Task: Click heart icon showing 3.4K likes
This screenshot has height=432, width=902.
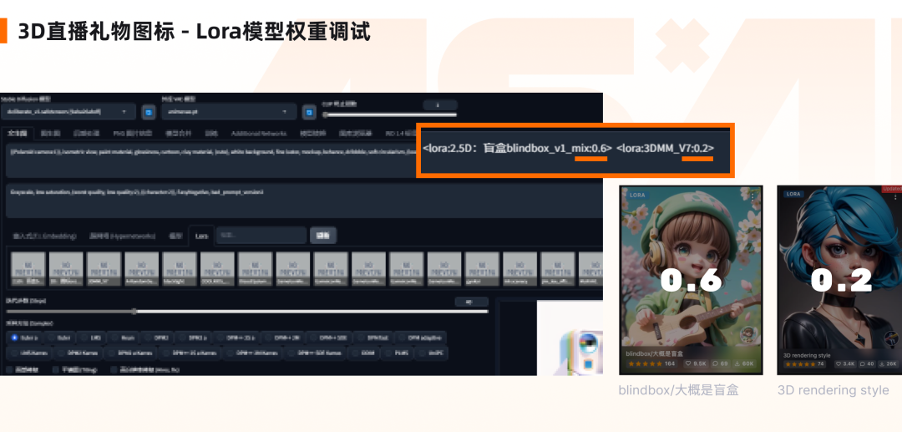Action: [x=839, y=364]
